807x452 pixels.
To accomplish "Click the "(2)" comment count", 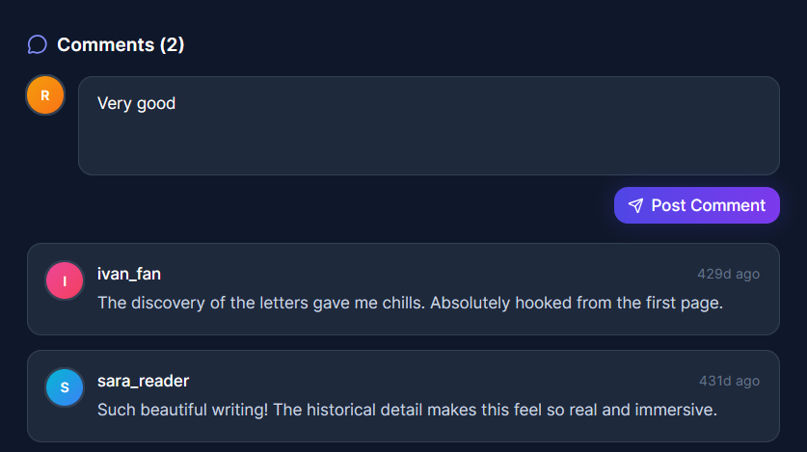I will (x=172, y=44).
